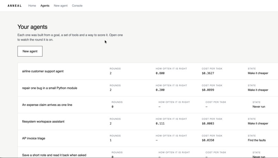Click Make it cheaper state of Python module row
The width and height of the screenshot is (278, 158).
tap(258, 90)
